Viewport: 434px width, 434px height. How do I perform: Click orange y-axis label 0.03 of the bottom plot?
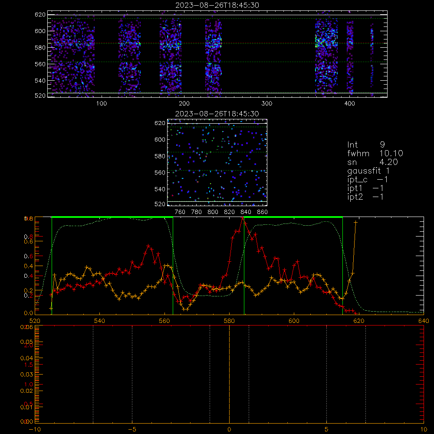tap(27, 375)
